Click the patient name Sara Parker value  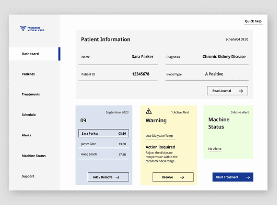coord(143,57)
